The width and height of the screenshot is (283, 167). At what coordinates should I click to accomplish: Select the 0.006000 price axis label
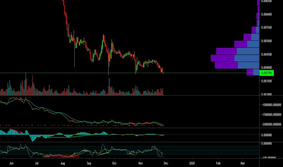tap(267, 14)
